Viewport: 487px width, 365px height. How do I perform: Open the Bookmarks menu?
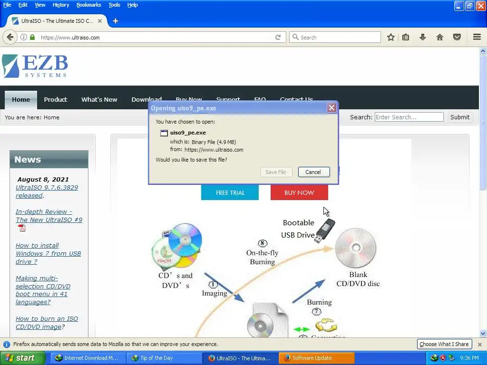[88, 5]
